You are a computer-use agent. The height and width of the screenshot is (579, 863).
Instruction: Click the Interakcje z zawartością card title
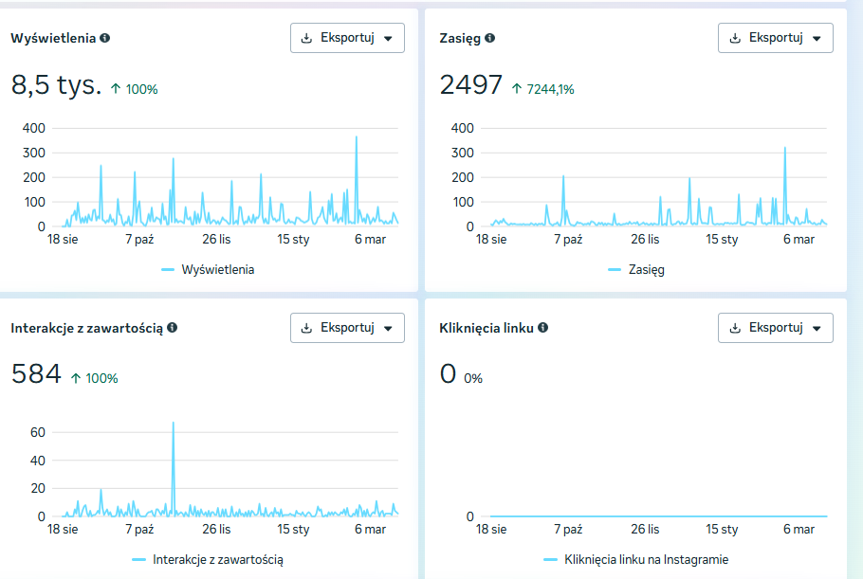click(87, 328)
